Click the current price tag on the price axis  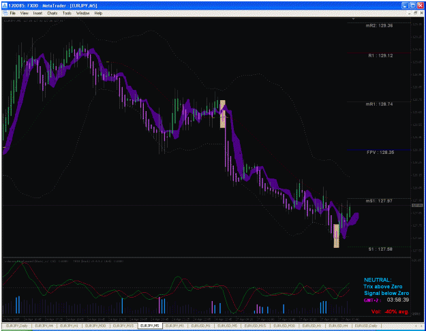pos(416,206)
